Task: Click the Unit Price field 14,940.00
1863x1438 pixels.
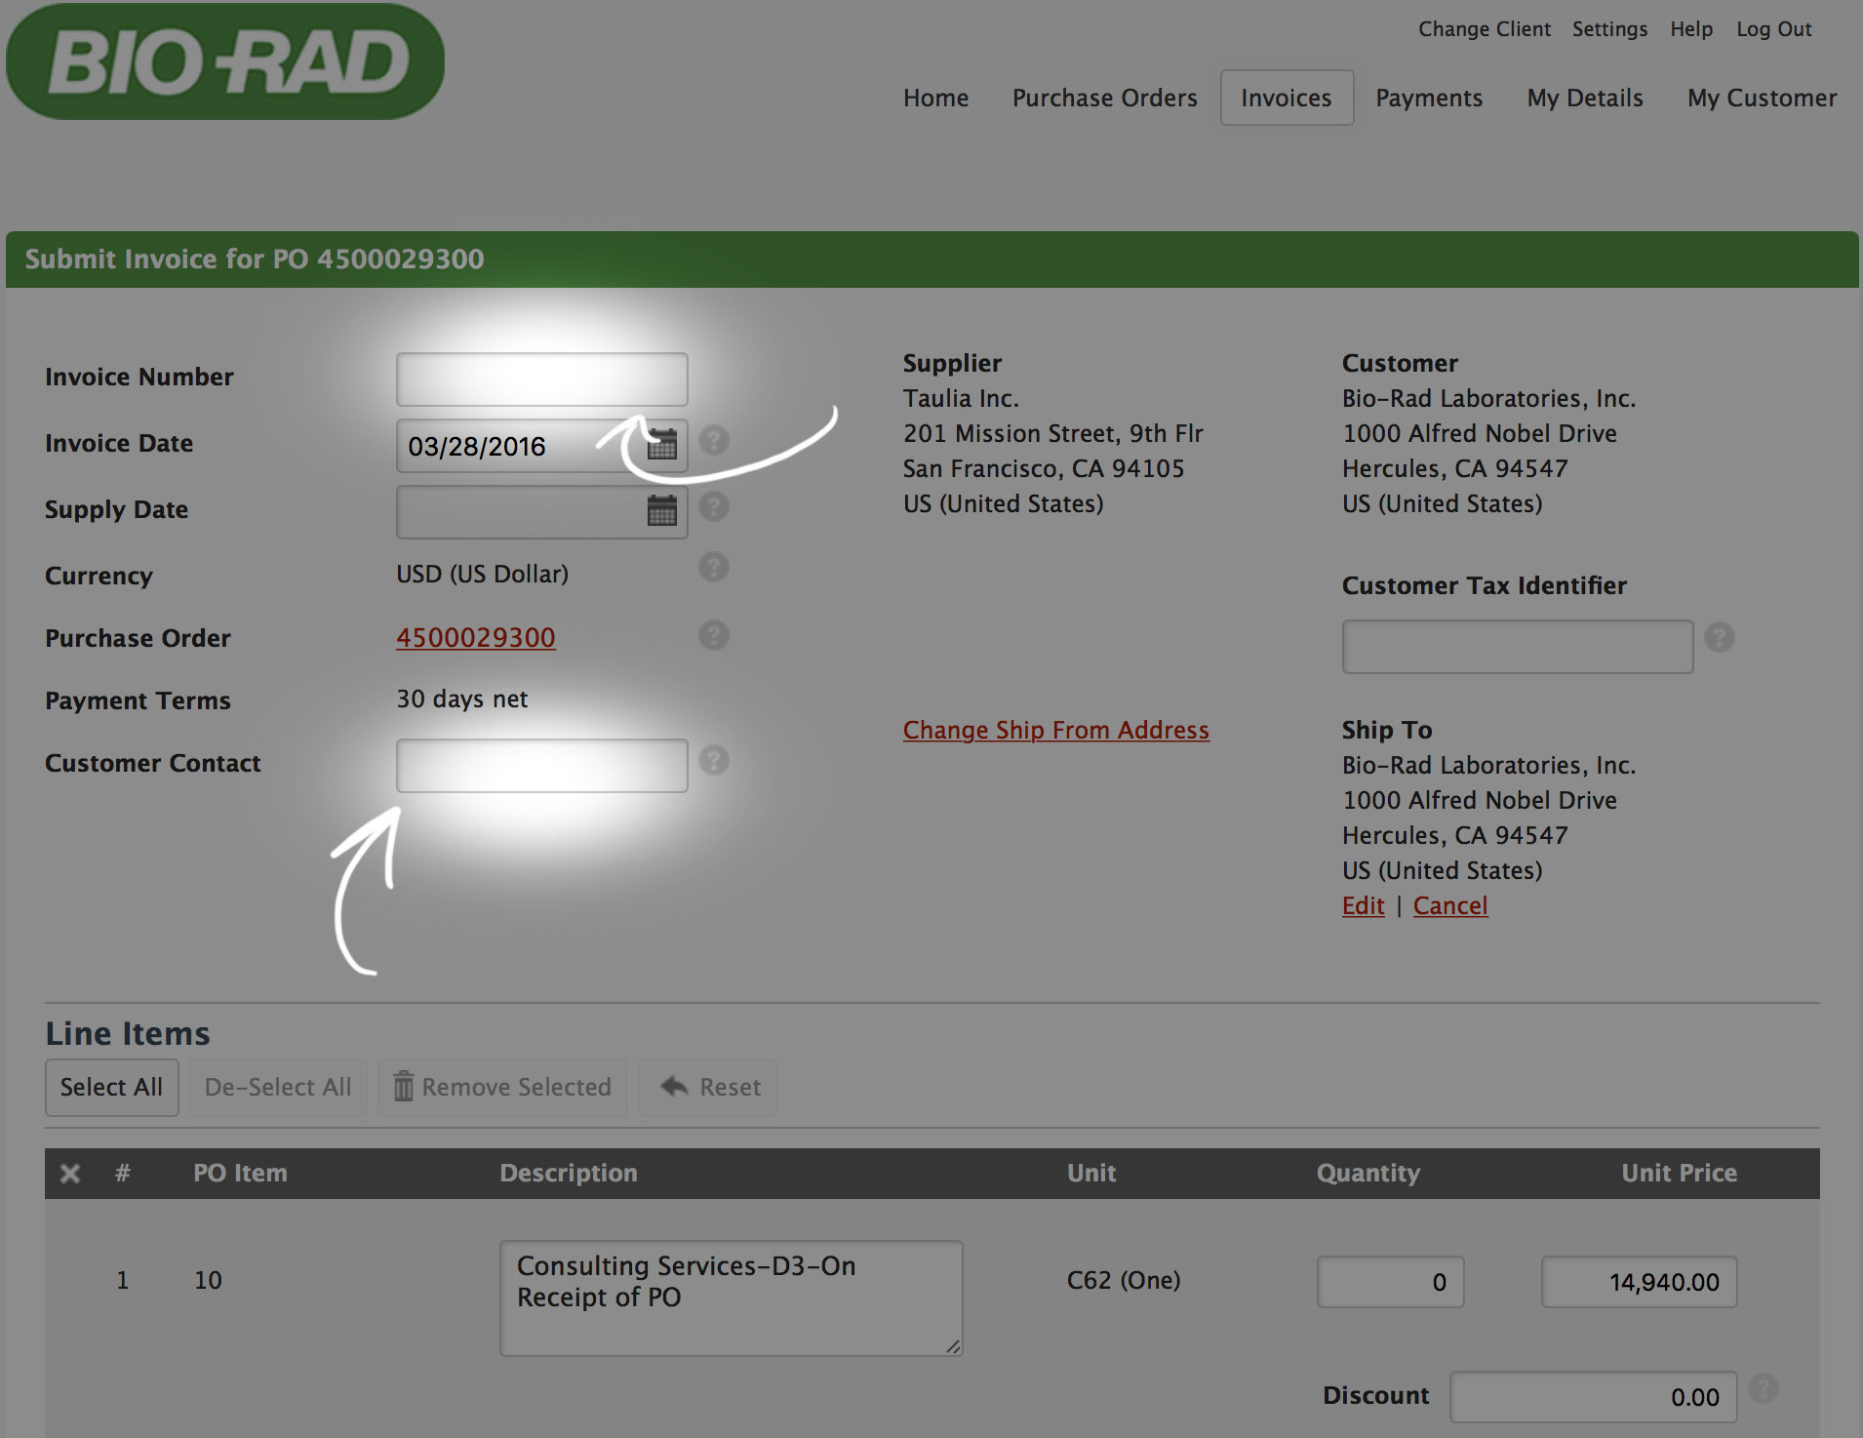Action: coord(1640,1282)
